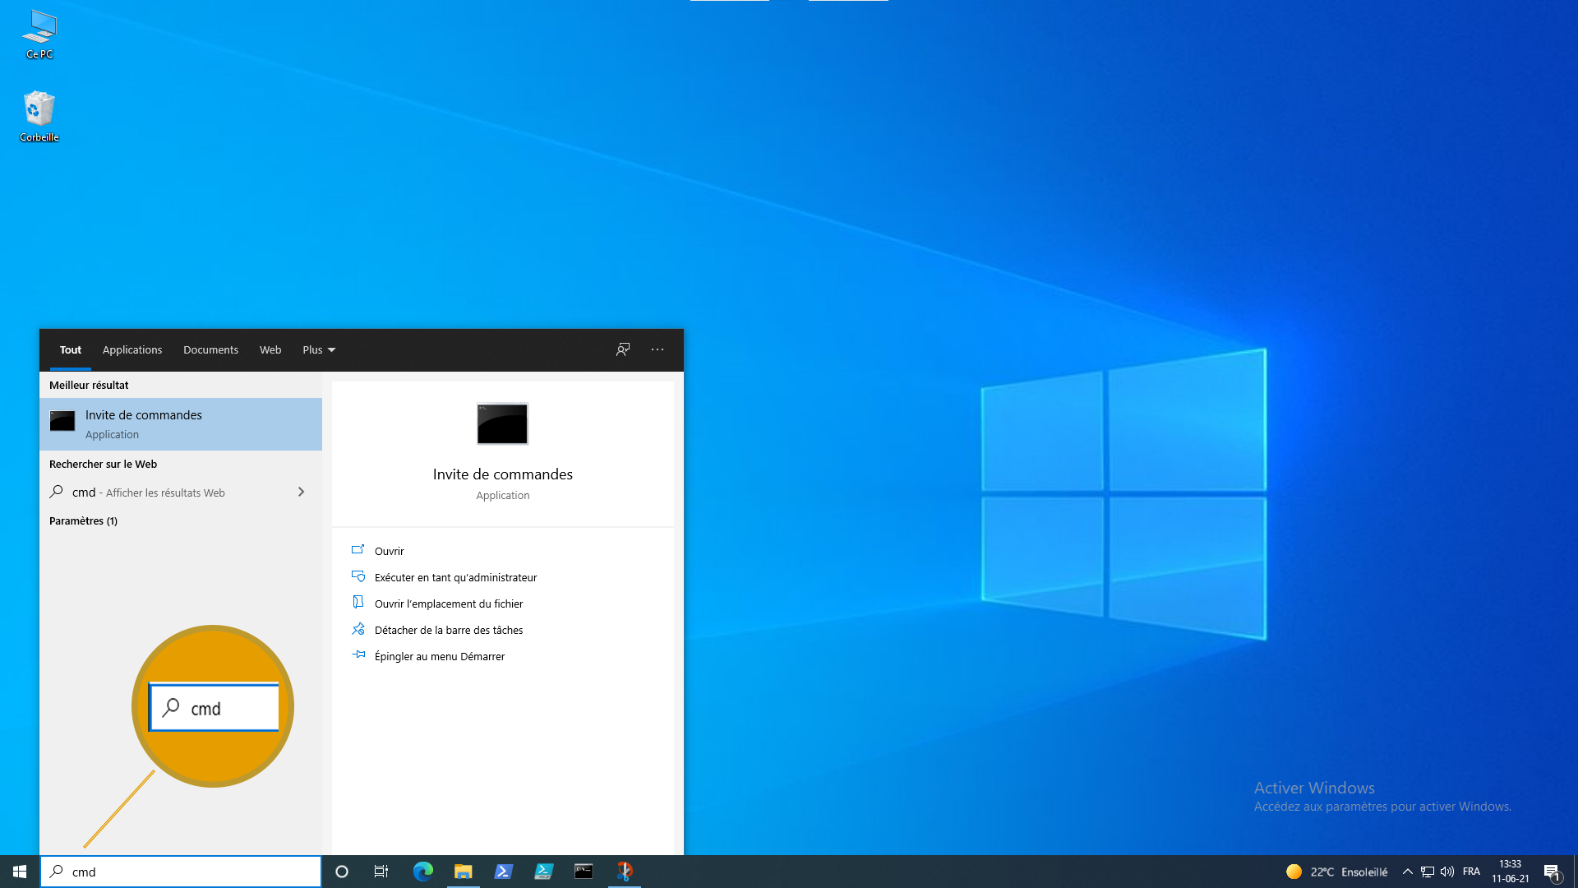Open the three-dots options menu

click(x=657, y=349)
